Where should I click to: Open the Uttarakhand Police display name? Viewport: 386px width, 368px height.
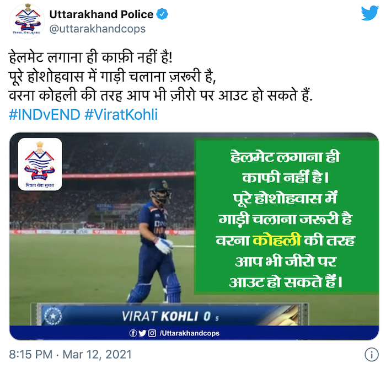101,14
